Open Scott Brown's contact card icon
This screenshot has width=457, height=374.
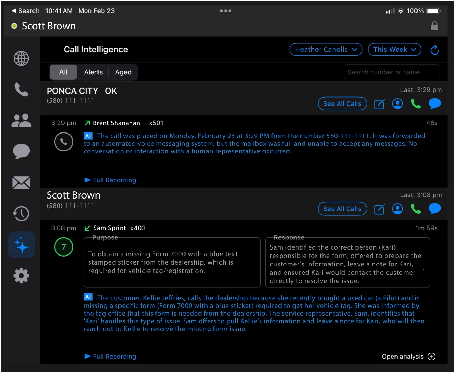(x=397, y=209)
